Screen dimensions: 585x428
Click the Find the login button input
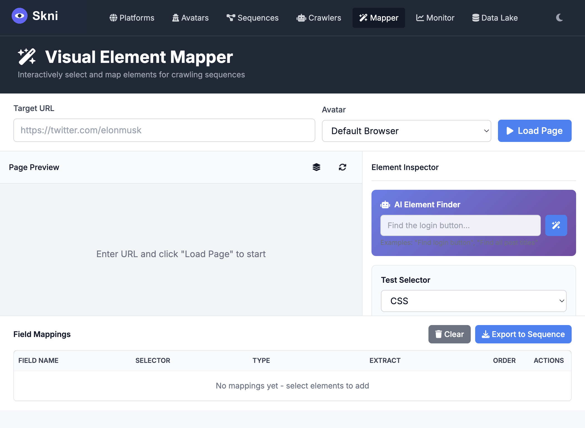(x=460, y=225)
